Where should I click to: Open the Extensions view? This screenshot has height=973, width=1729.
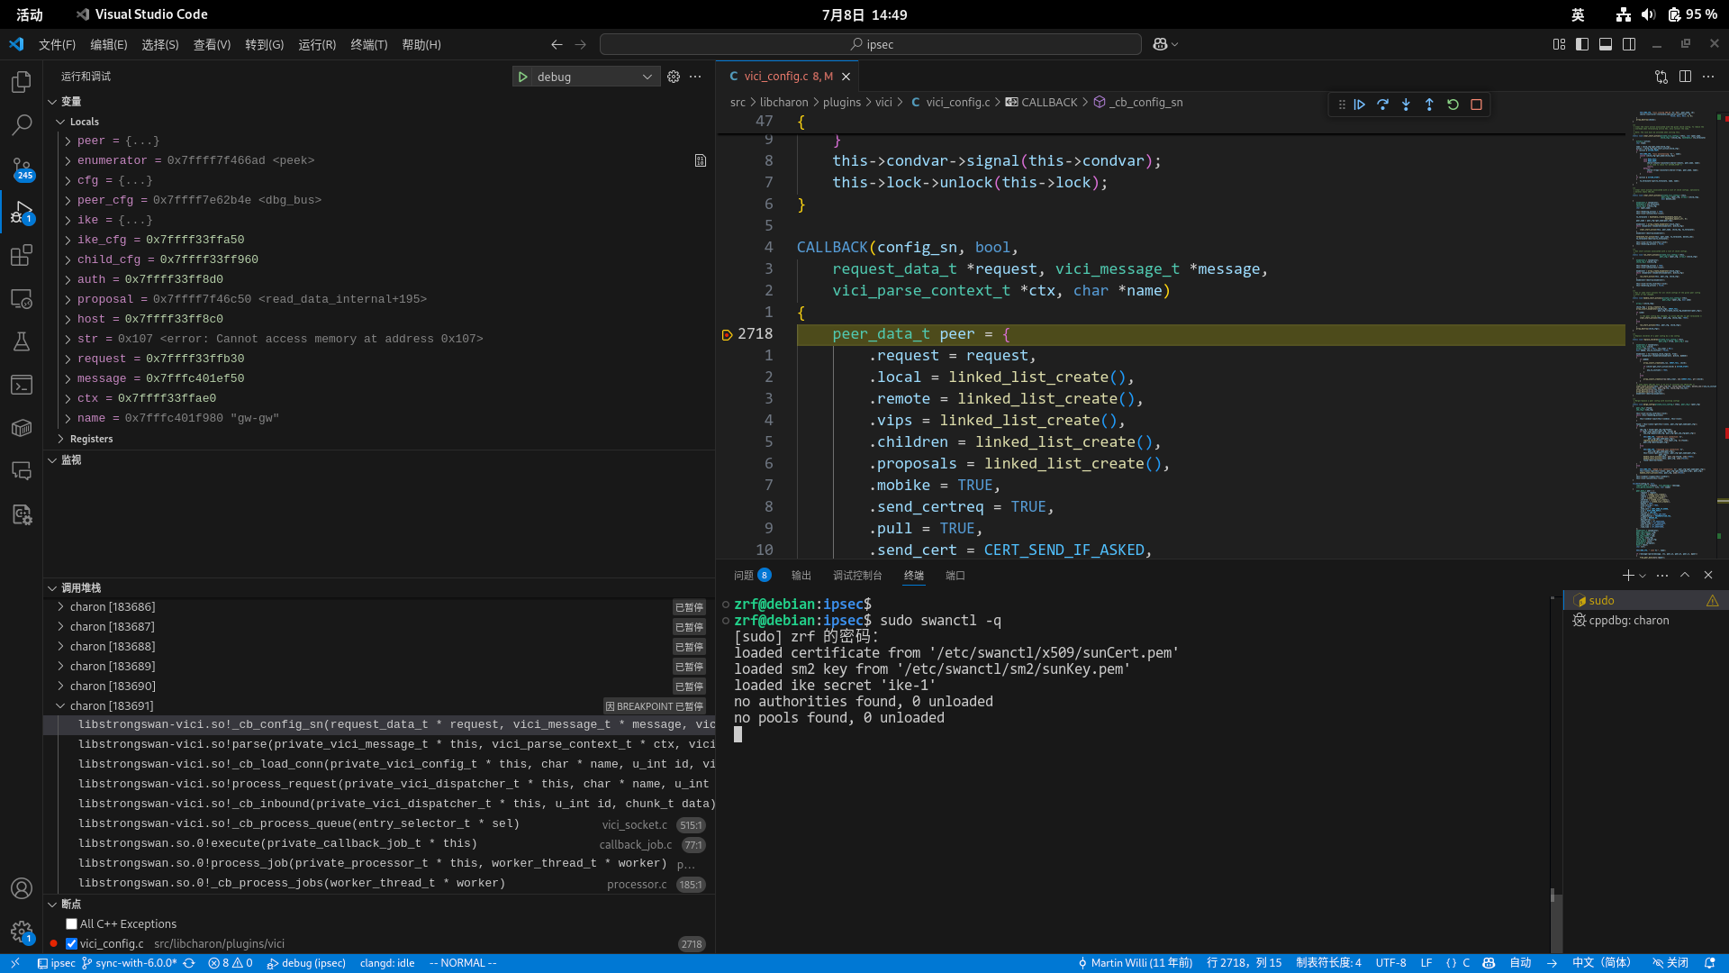[22, 255]
